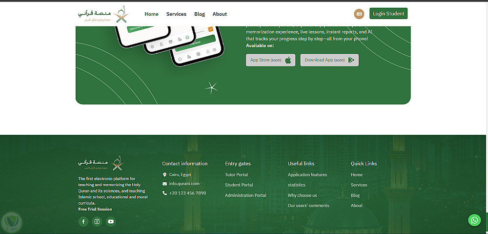Click the Available on: label
This screenshot has height=234, width=488.
point(260,46)
